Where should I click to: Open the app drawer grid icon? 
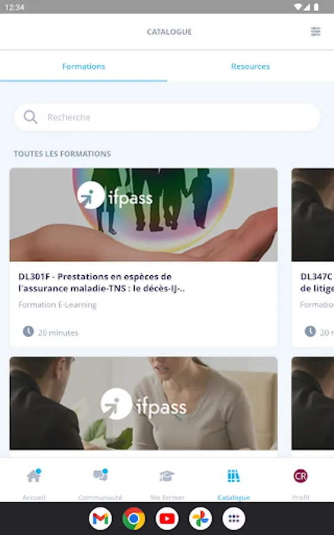tap(234, 518)
